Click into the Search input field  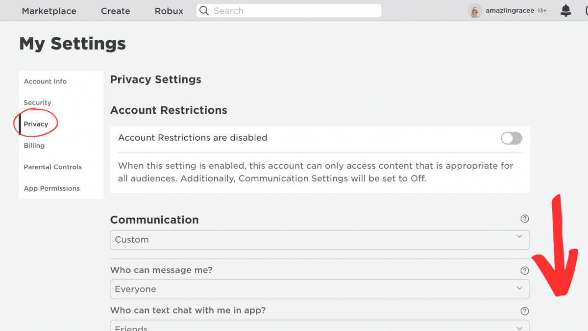[x=294, y=11]
